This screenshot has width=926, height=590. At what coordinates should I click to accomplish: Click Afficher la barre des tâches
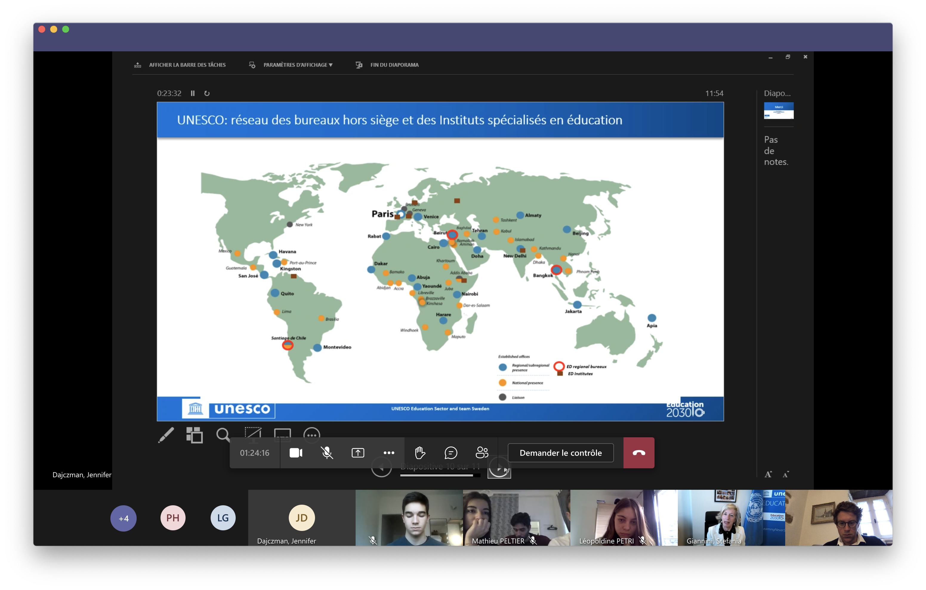[187, 65]
